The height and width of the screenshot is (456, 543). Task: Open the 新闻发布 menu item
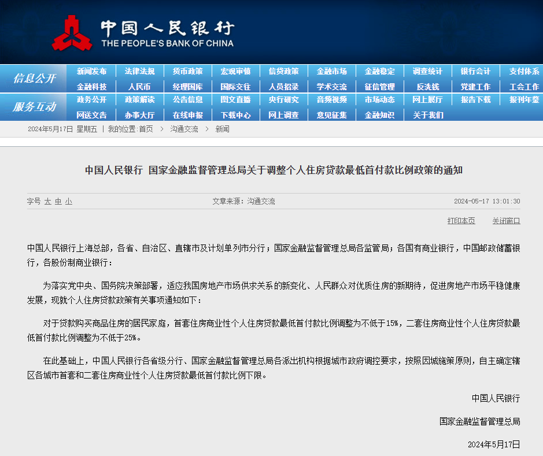[91, 71]
